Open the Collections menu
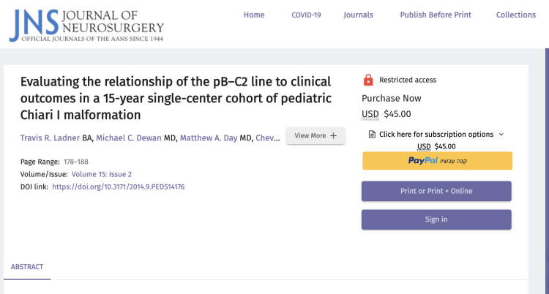The height and width of the screenshot is (294, 549). (516, 15)
